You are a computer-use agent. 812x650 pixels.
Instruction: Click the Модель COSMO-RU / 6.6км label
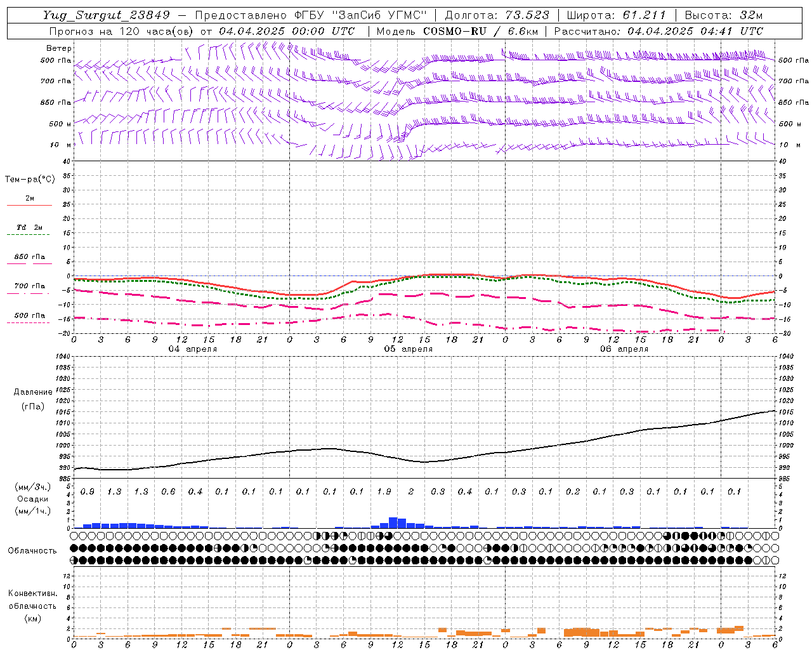coord(457,30)
